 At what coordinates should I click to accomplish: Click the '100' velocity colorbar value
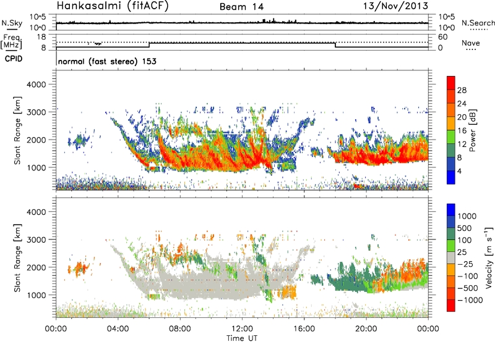[465, 240]
